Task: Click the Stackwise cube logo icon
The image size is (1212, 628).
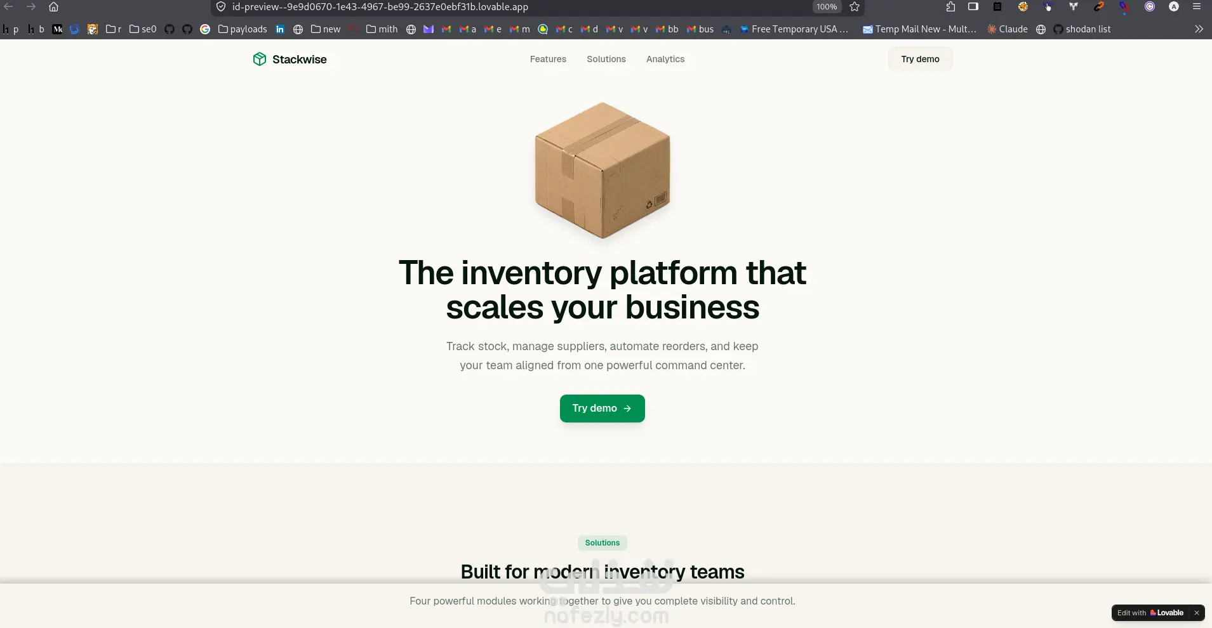Action: tap(260, 59)
